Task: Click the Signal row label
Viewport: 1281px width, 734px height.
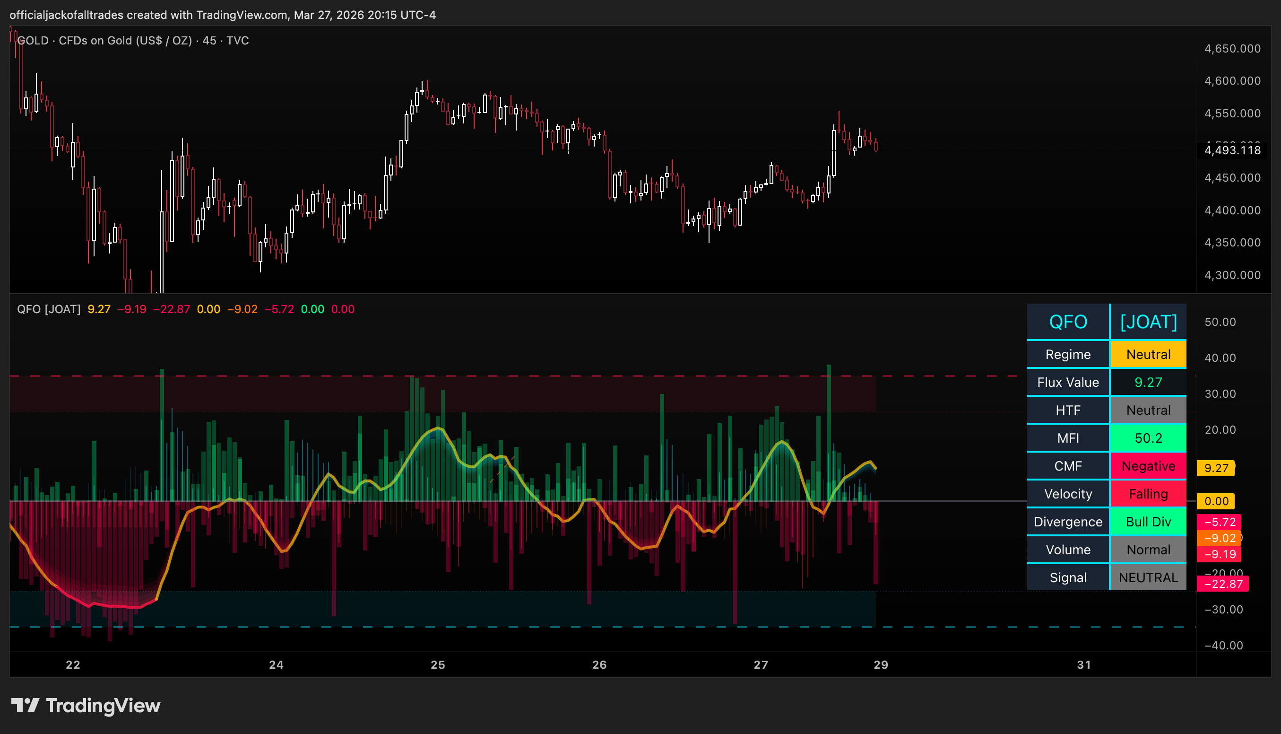Action: pos(1068,578)
